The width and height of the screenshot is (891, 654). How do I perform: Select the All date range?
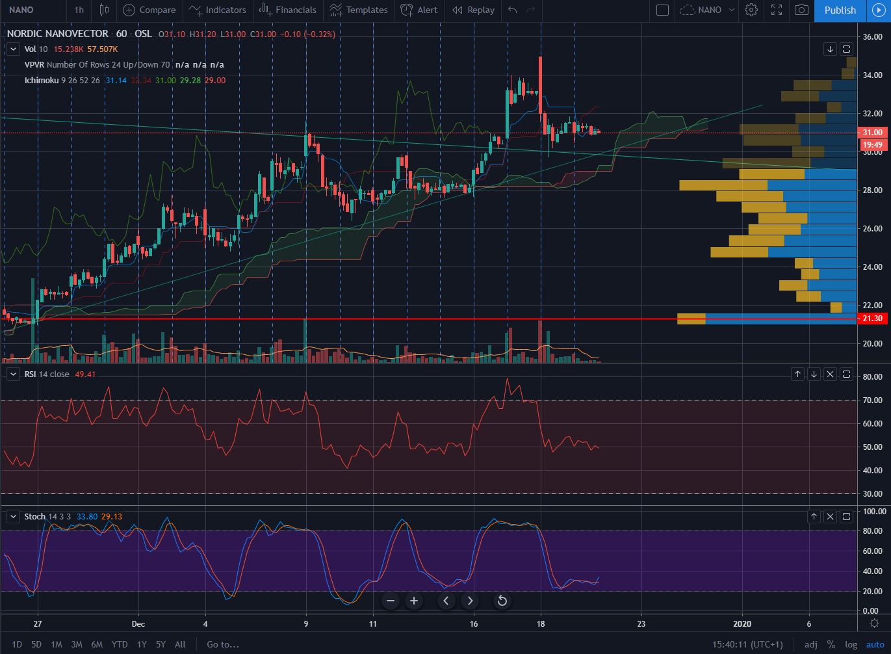point(180,644)
